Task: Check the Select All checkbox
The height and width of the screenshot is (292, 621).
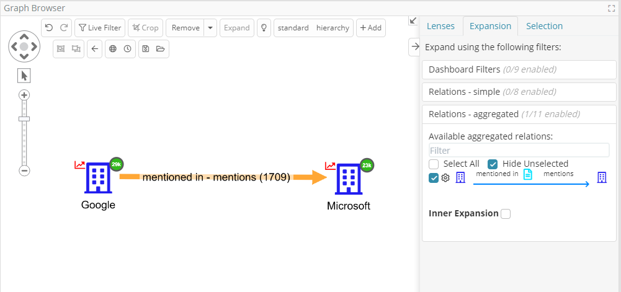Action: (434, 164)
